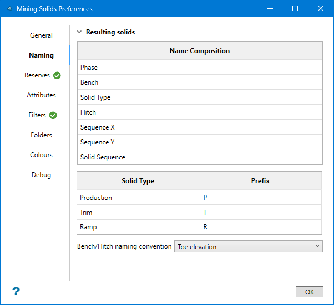Open the Attributes tab
The image size is (334, 305).
click(x=41, y=95)
